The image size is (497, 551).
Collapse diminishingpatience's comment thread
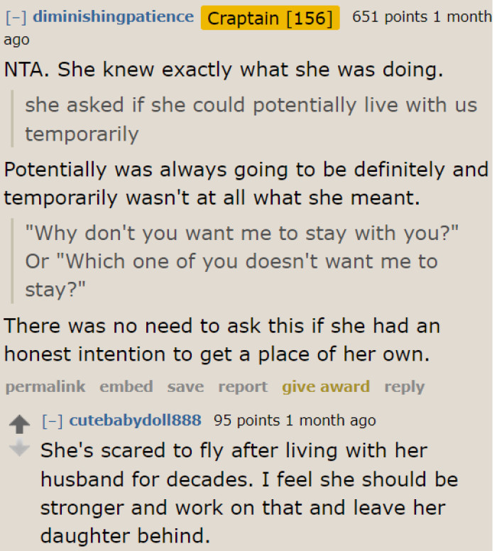click(x=16, y=17)
